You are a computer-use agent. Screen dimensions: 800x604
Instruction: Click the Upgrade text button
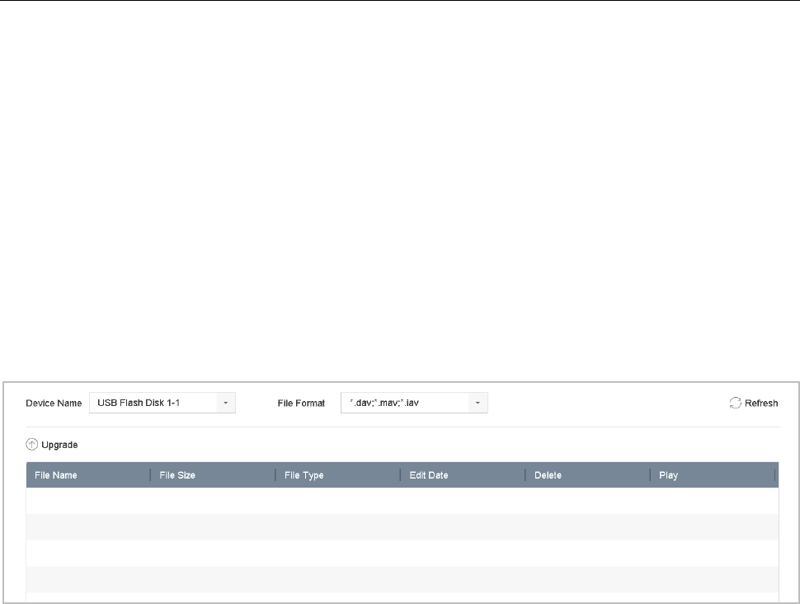(x=59, y=445)
